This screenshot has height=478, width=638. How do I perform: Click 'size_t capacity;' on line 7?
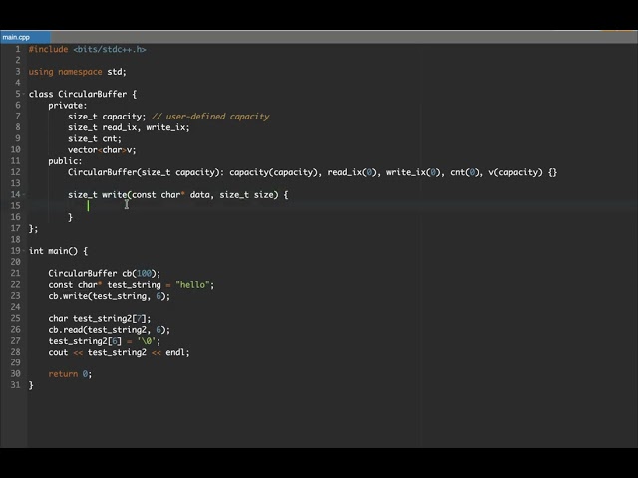point(107,117)
